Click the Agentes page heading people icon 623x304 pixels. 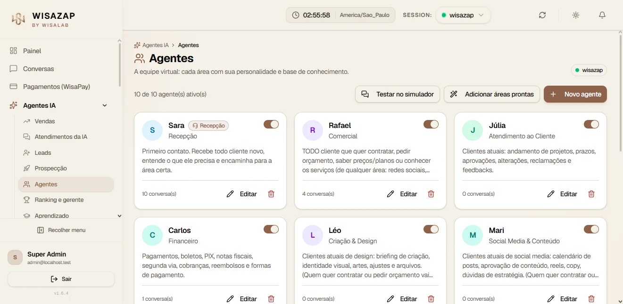139,58
